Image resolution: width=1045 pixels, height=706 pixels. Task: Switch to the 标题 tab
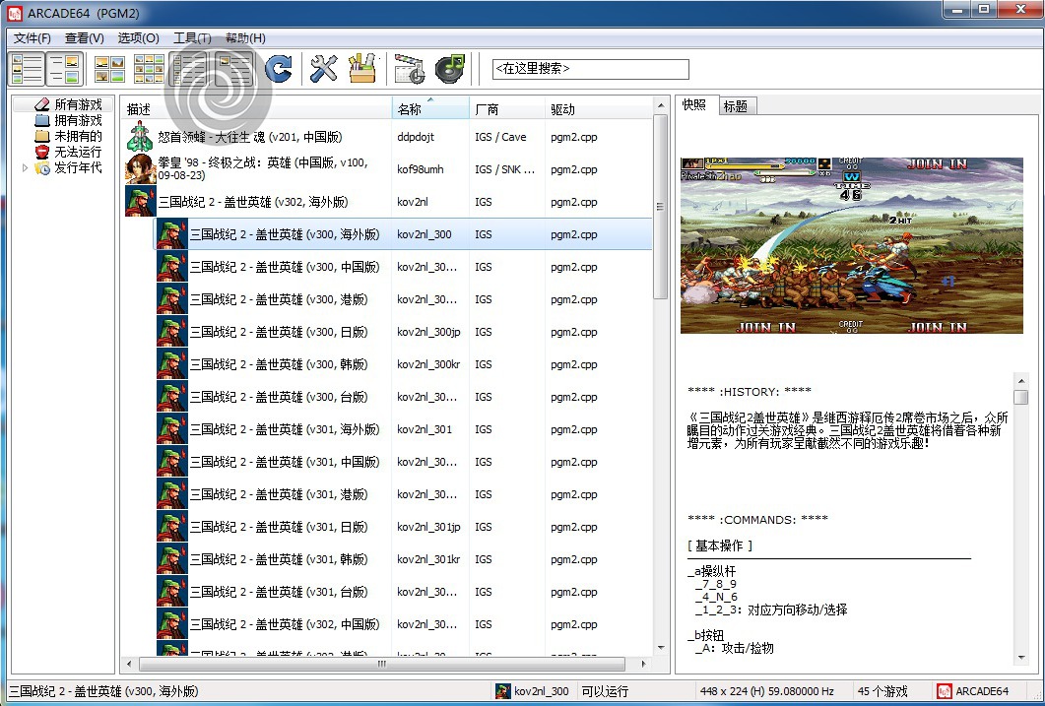click(x=735, y=106)
